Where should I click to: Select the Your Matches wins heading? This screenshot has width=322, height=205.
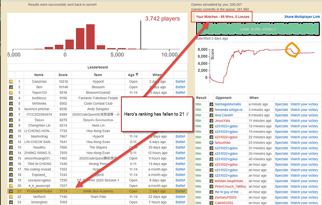click(223, 17)
